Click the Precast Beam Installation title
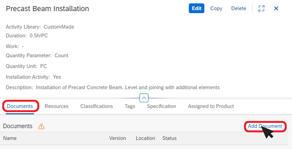 point(47,9)
